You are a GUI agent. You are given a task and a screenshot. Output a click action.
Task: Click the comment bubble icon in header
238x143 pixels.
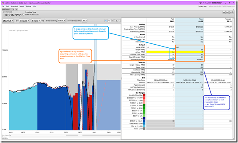click(x=232, y=13)
